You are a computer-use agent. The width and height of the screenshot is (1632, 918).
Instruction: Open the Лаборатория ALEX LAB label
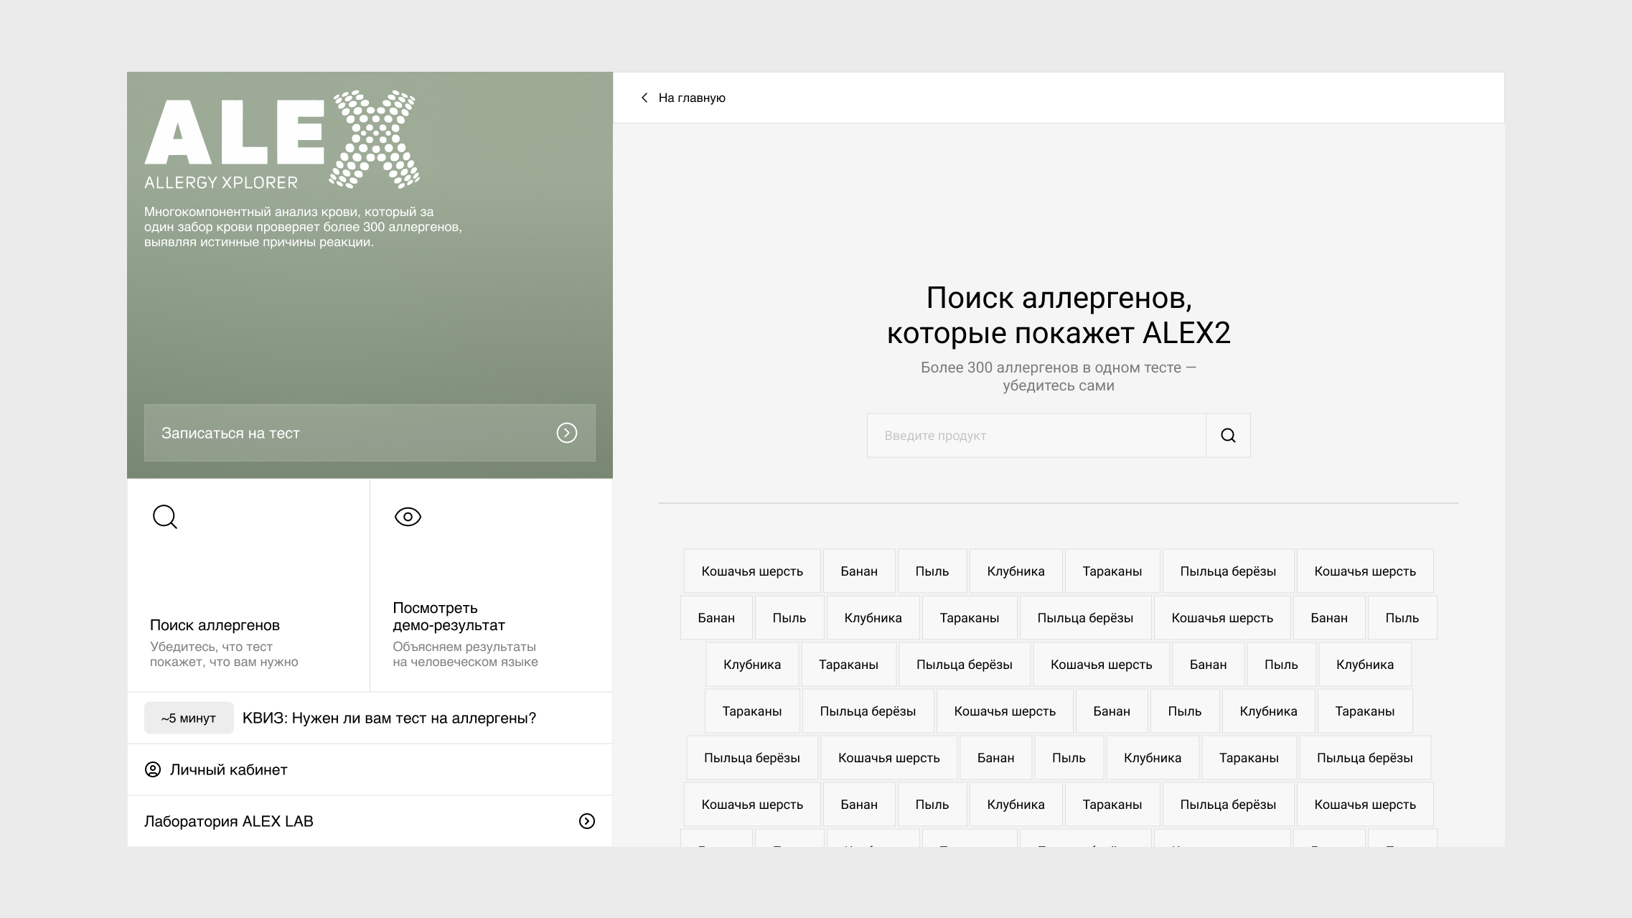tap(229, 821)
